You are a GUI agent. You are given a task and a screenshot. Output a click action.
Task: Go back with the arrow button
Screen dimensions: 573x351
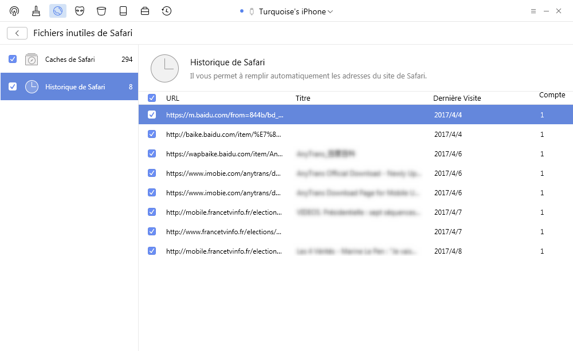click(x=17, y=33)
